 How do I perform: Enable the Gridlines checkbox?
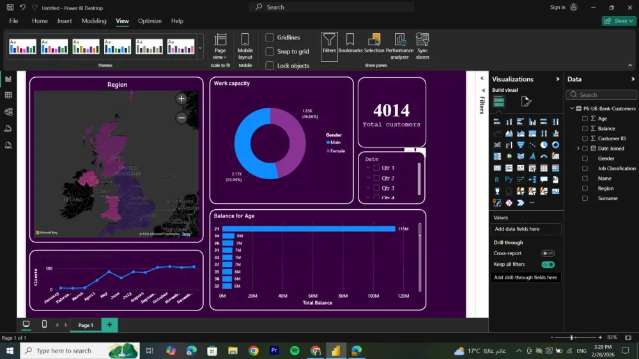[270, 38]
